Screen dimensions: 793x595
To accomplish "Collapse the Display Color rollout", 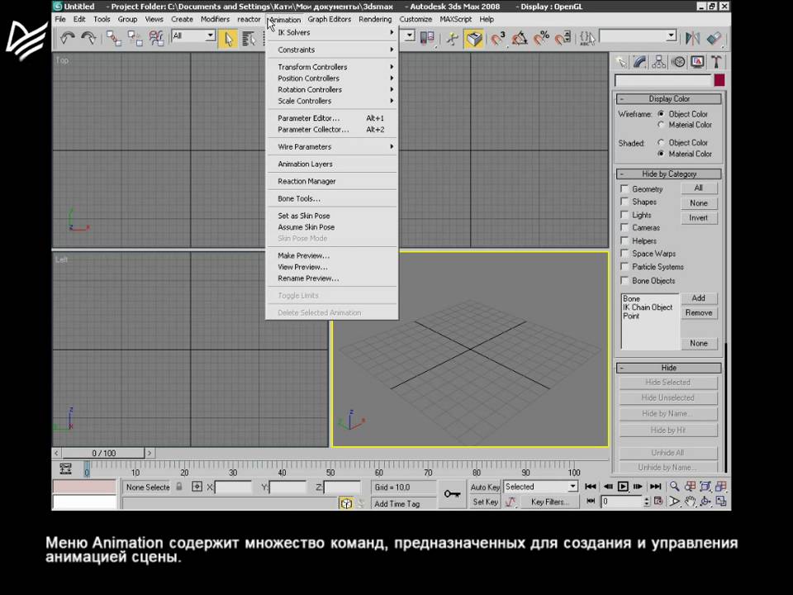I will tap(668, 99).
